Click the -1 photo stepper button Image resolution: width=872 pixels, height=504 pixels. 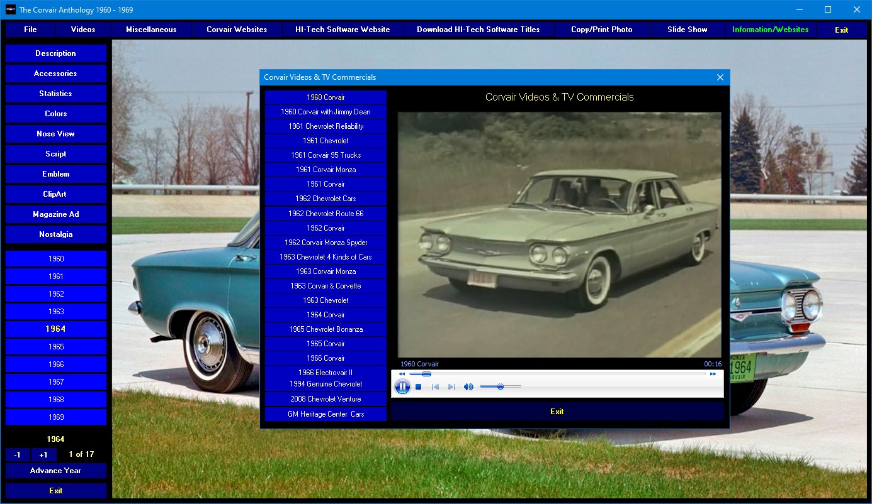[18, 454]
